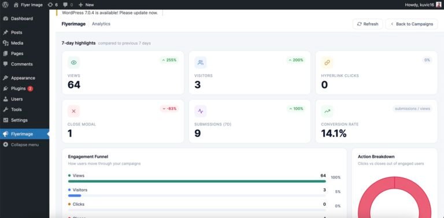Open the New content menu
Screen dimensions: 444x218
click(x=86, y=5)
